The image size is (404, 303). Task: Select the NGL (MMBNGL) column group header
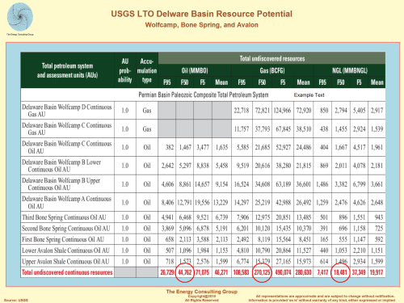coord(350,70)
